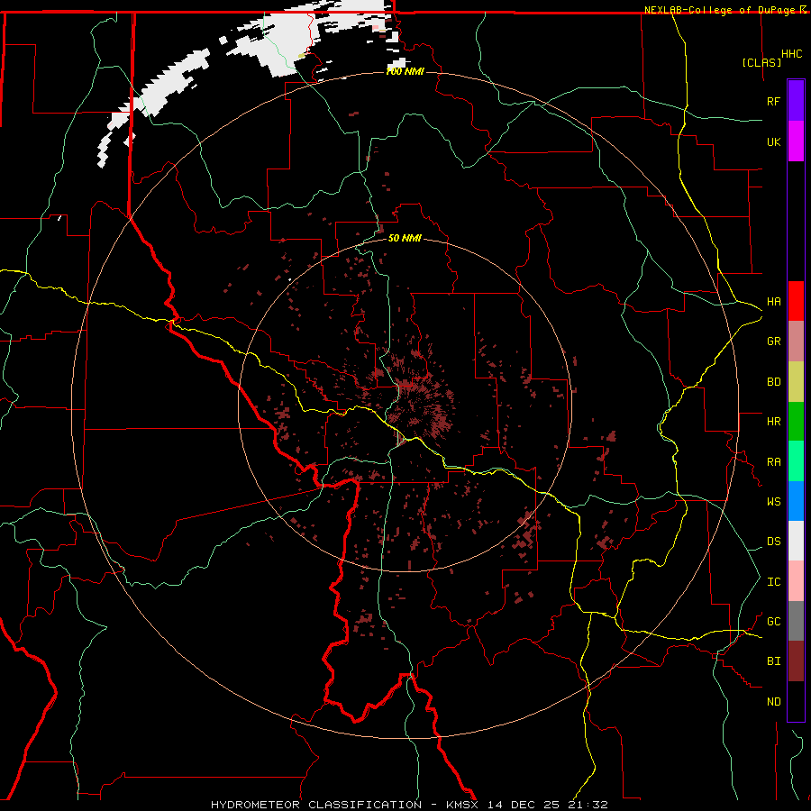The image size is (811, 811).
Task: Select the yellow BD legend color swatch
Action: click(x=796, y=381)
